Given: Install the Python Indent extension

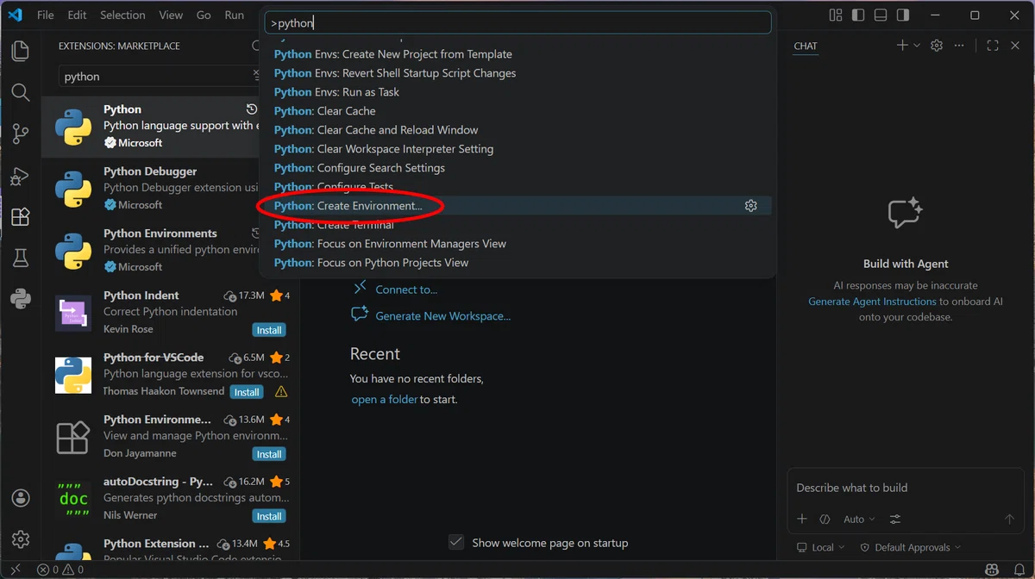Looking at the screenshot, I should (269, 330).
